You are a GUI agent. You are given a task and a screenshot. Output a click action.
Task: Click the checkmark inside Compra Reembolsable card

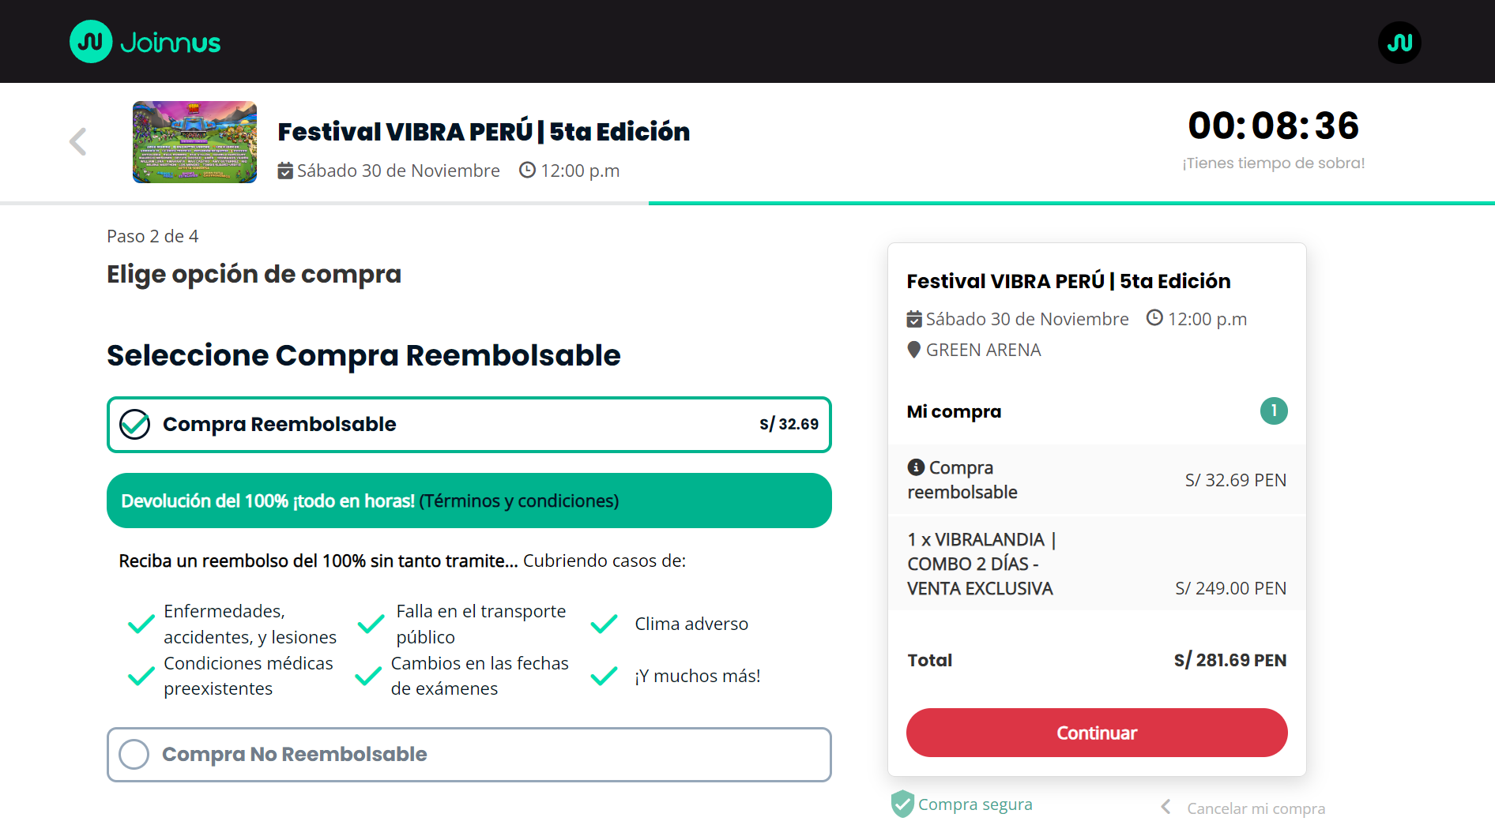click(x=135, y=424)
